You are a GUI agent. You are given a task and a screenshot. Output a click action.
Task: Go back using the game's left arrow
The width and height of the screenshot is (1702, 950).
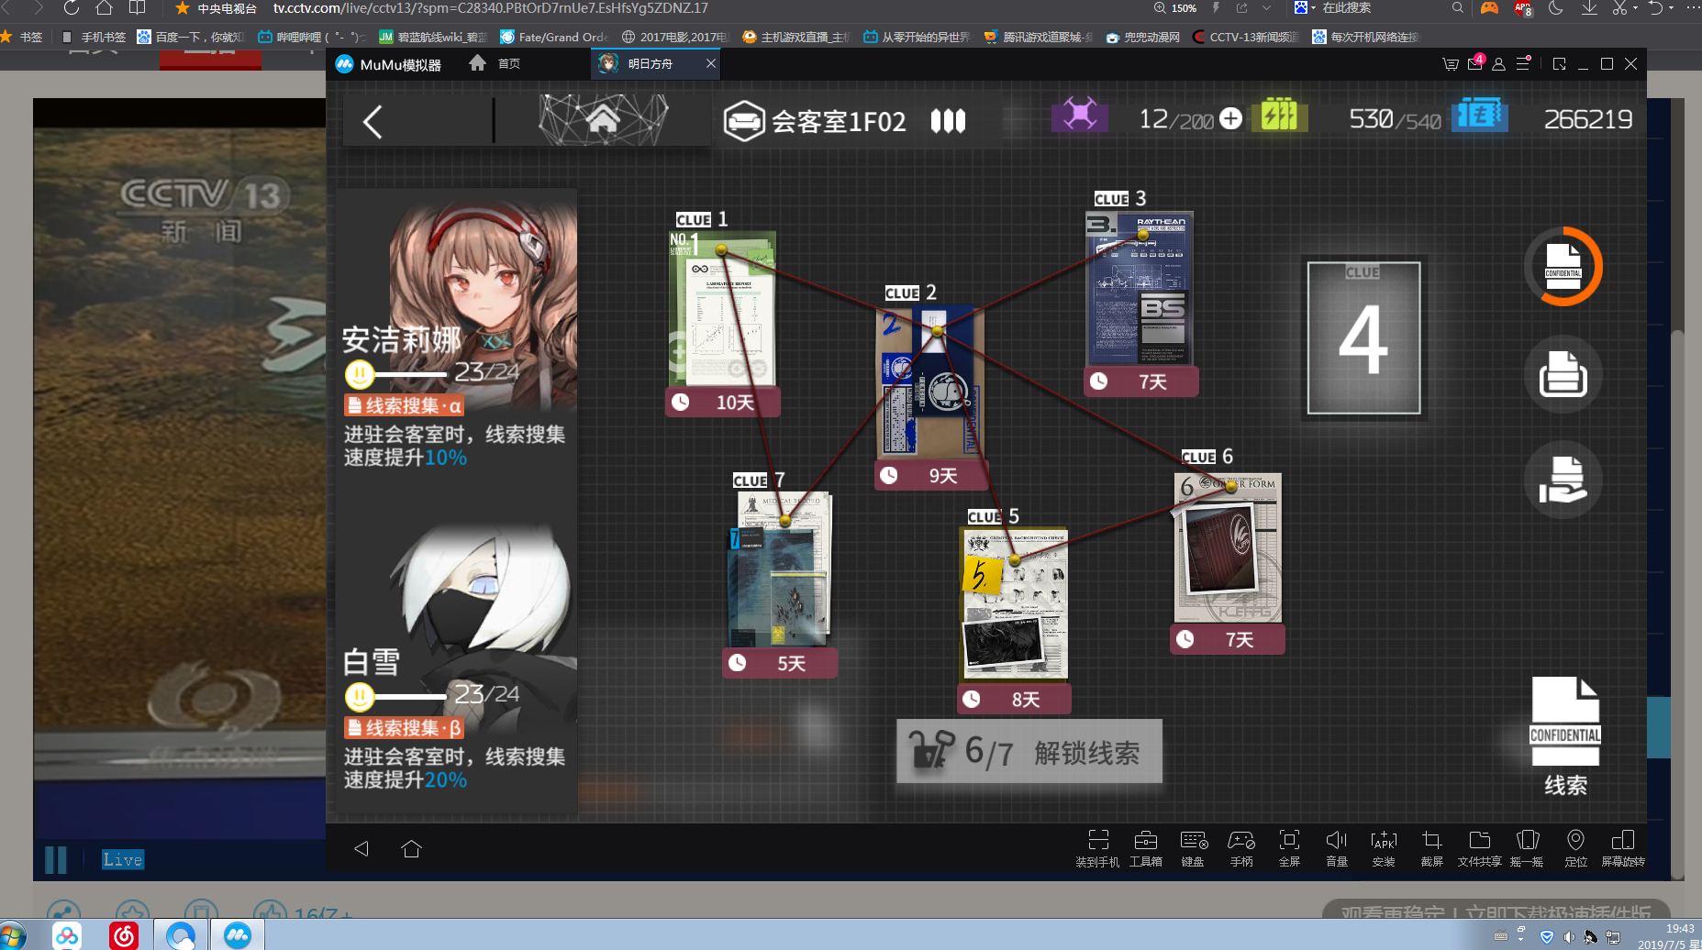pyautogui.click(x=373, y=121)
